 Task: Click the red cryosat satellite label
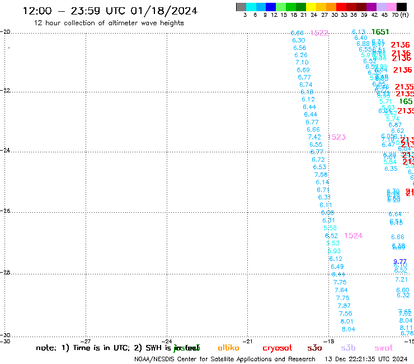coord(277,348)
